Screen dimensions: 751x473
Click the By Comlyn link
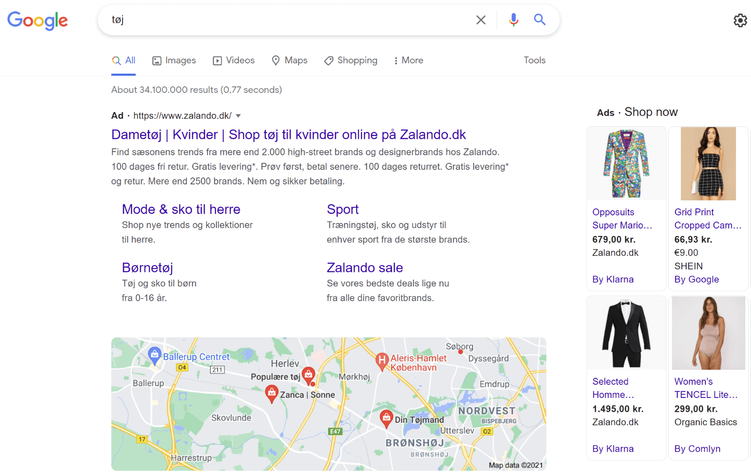click(x=697, y=449)
